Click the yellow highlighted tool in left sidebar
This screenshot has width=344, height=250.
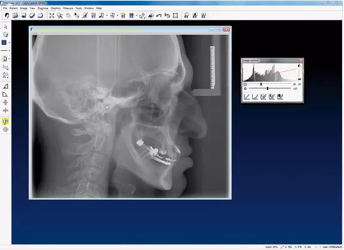pyautogui.click(x=5, y=121)
